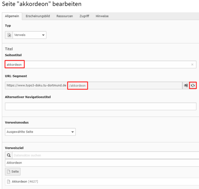Click the Seite browse button
Viewport: 199px width, 189px height.
click(13, 171)
